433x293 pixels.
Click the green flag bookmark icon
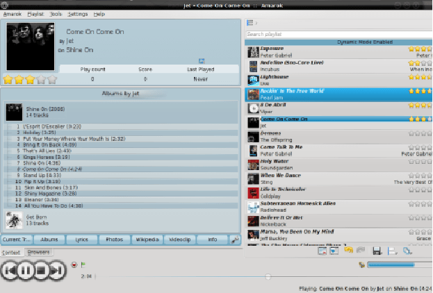click(84, 265)
